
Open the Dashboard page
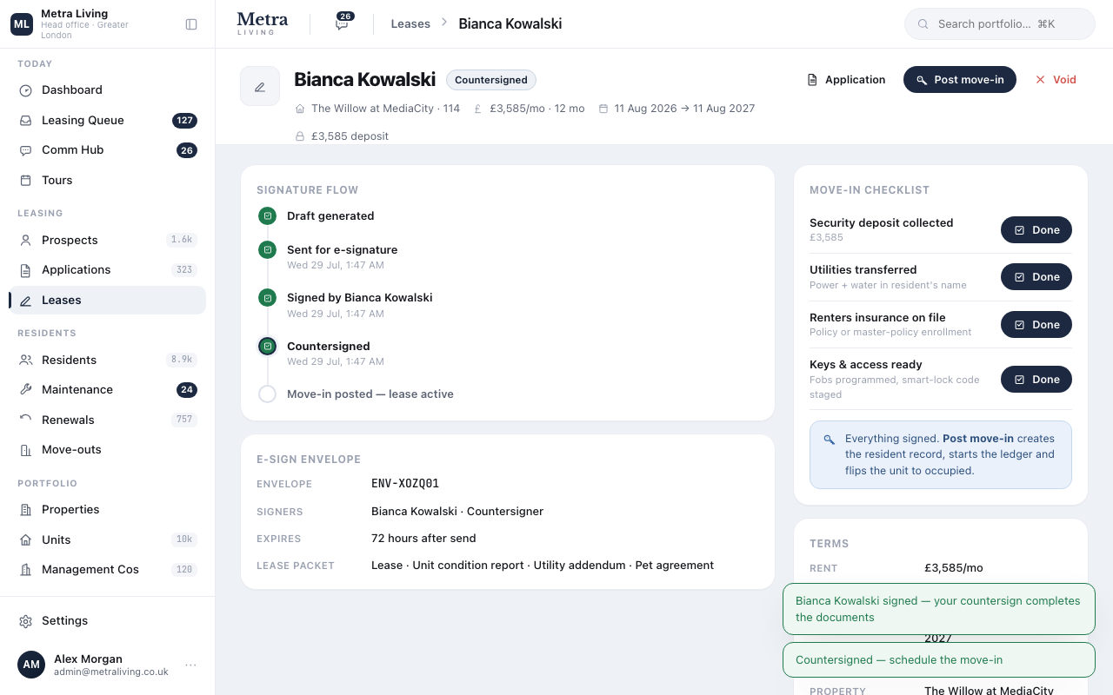108,90
